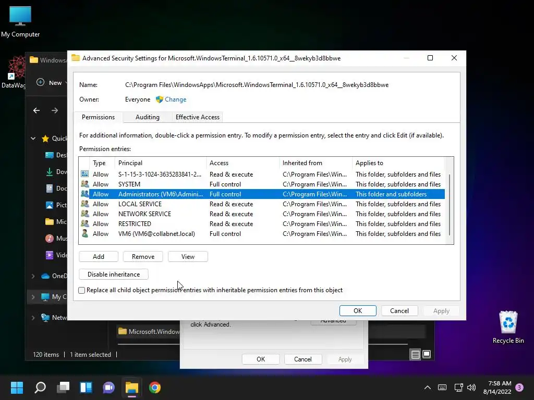Click the touch keyboard icon in system tray

(442, 387)
